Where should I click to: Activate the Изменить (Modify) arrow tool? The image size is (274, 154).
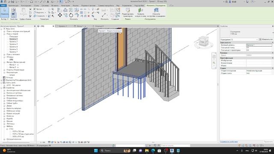tap(5, 12)
